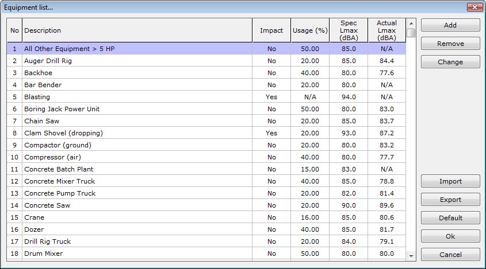This screenshot has height=269, width=486.
Task: Click the Usage (%) column header
Action: click(309, 30)
